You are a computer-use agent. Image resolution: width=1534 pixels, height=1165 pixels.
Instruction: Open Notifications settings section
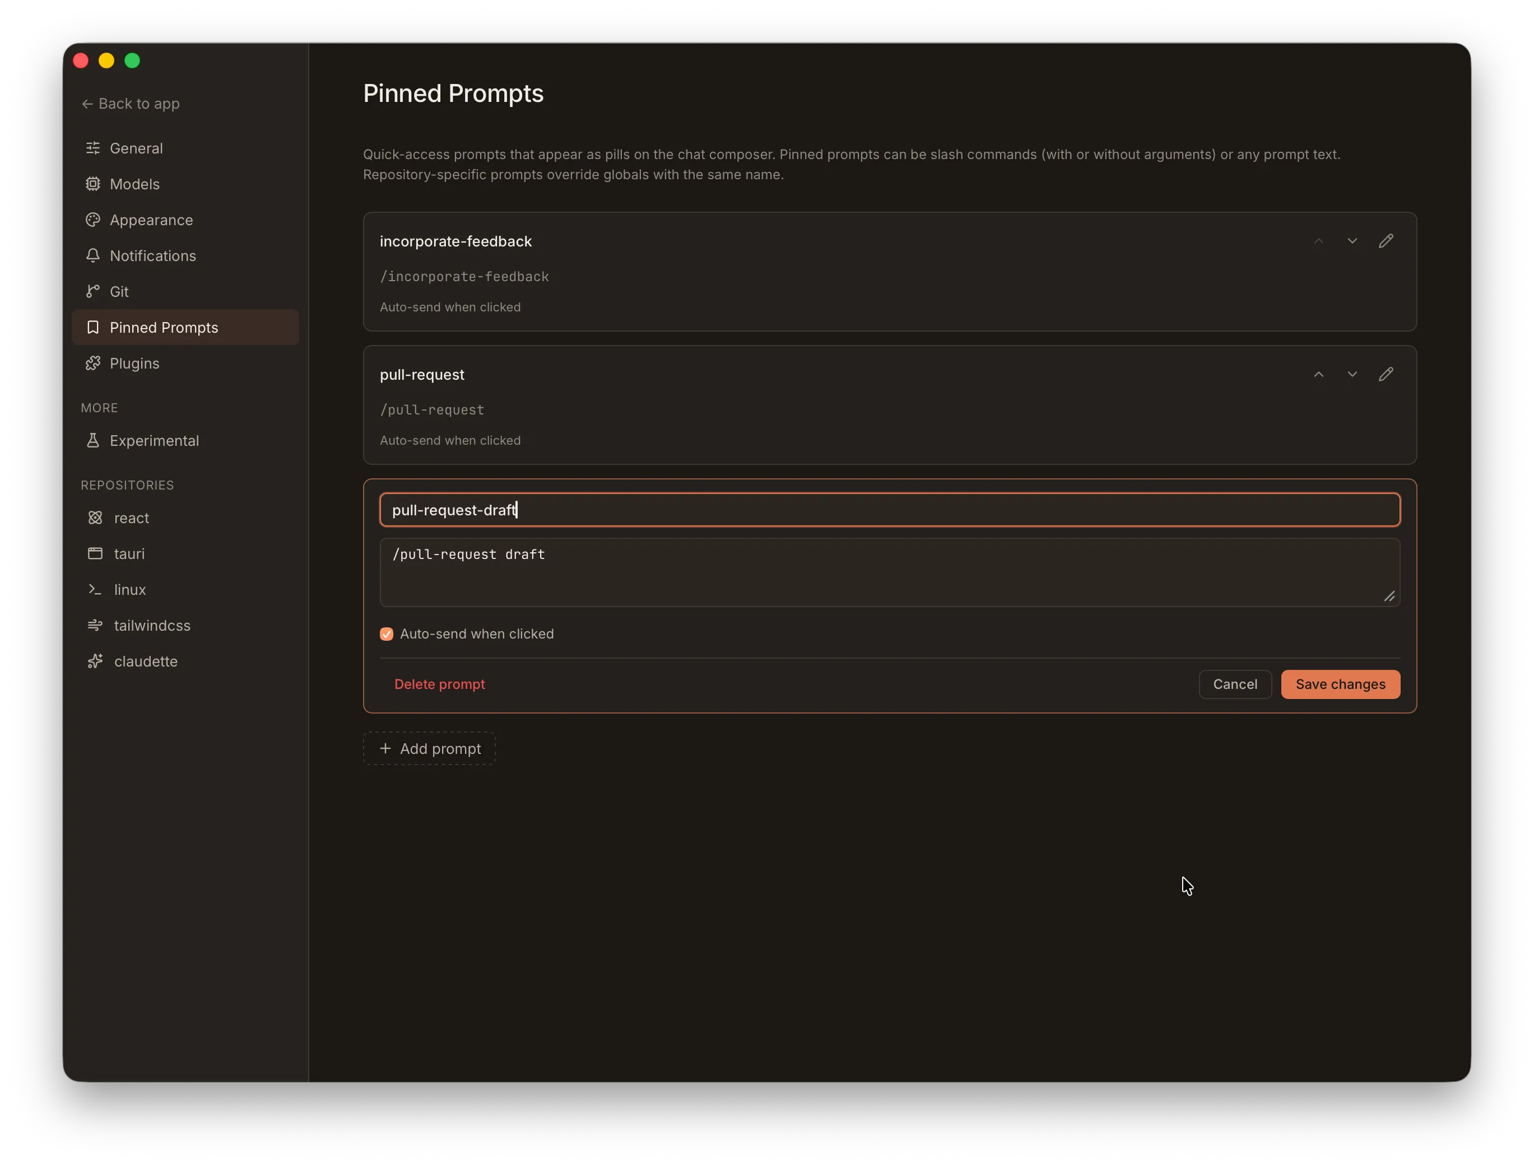point(185,255)
